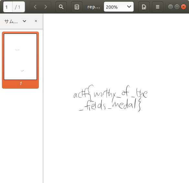Screen dimensions: 189x183
Task: Click the page number field
Action: 8,7
